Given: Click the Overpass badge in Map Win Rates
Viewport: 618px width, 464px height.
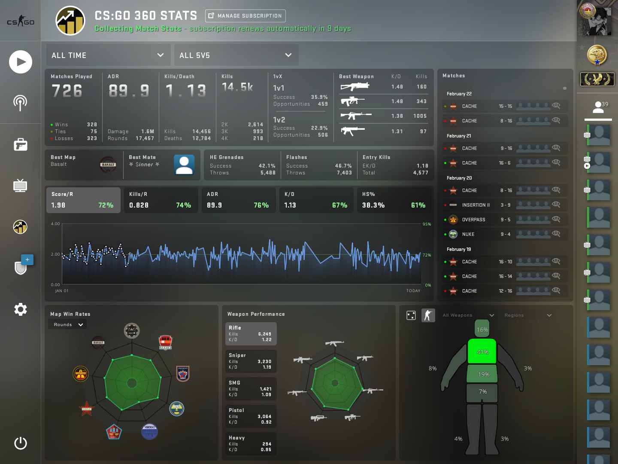Looking at the screenshot, I should pos(81,374).
